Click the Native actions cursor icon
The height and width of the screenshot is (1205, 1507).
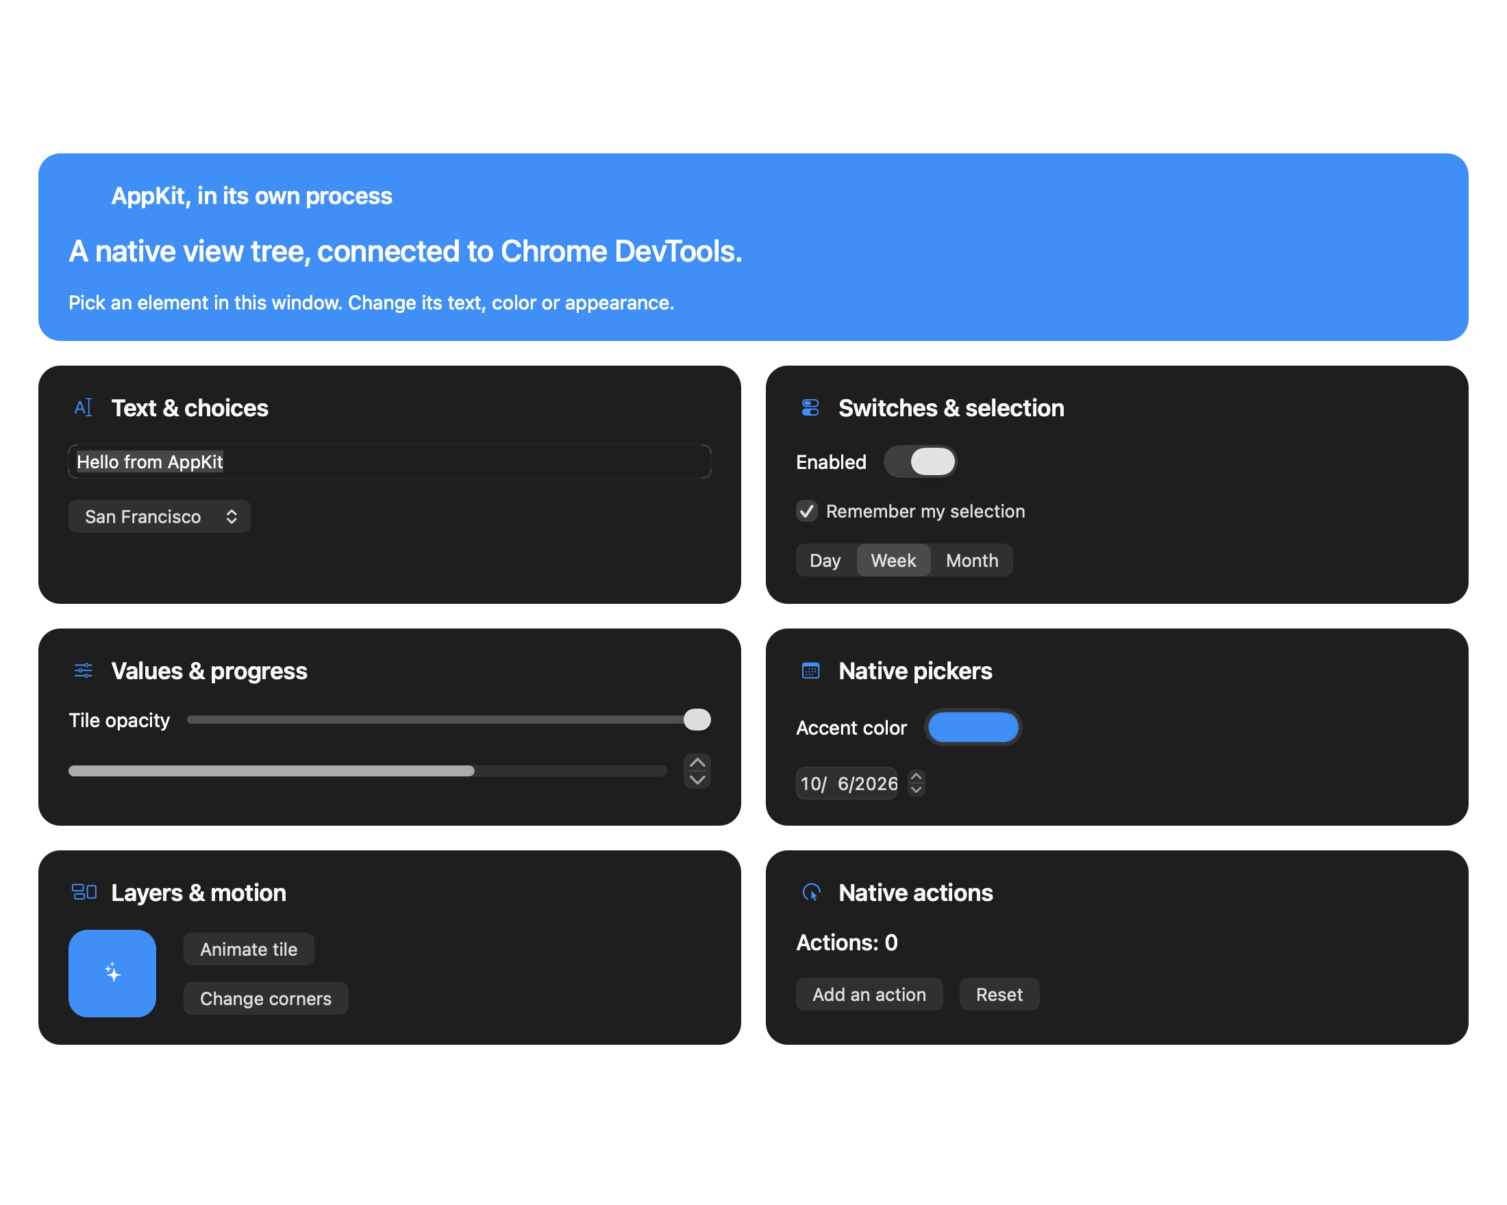[811, 892]
